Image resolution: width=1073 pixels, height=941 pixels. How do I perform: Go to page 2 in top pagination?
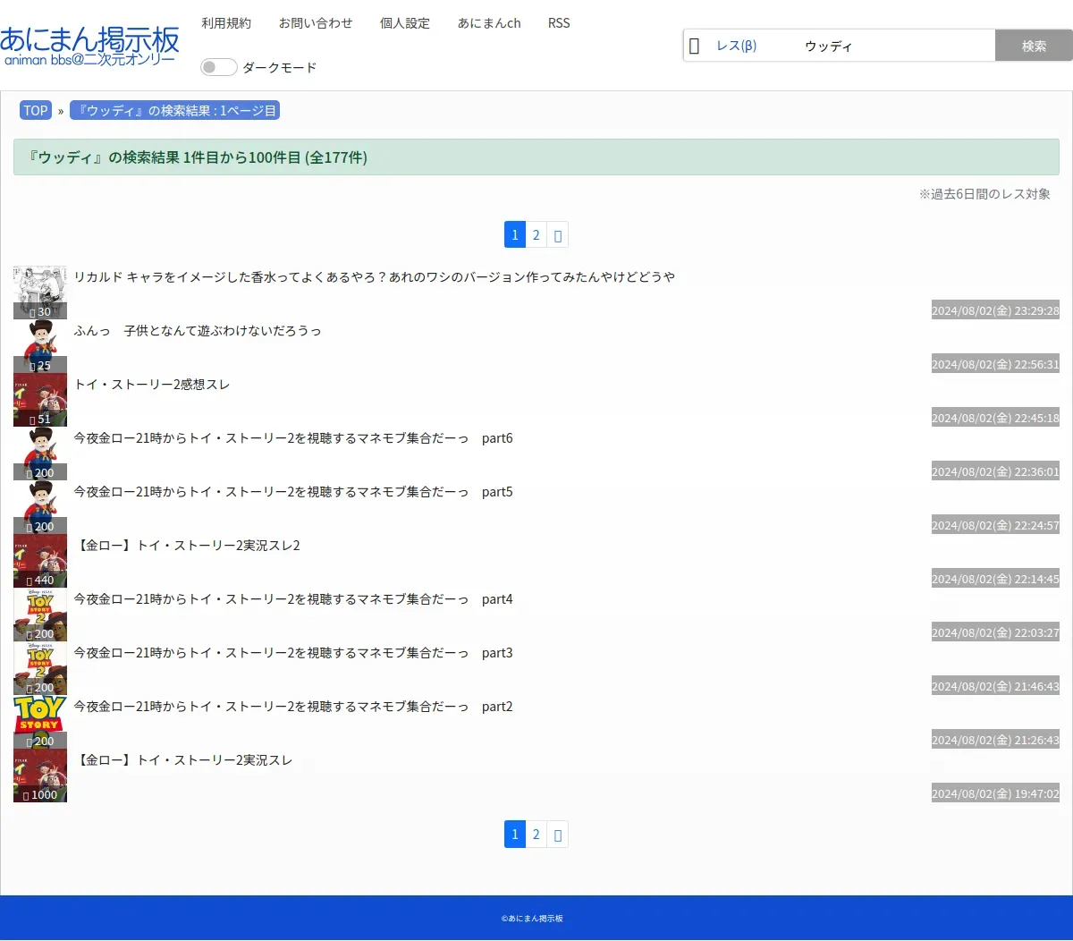point(536,235)
